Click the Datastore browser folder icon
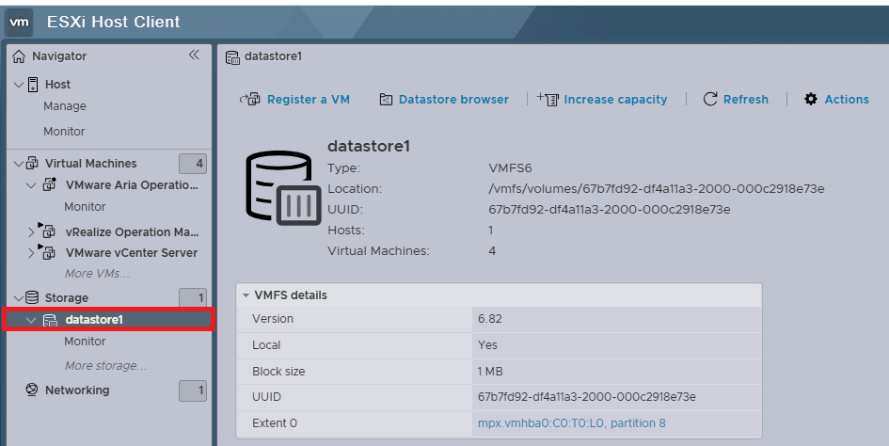Screen dimensions: 889x446 (386, 100)
